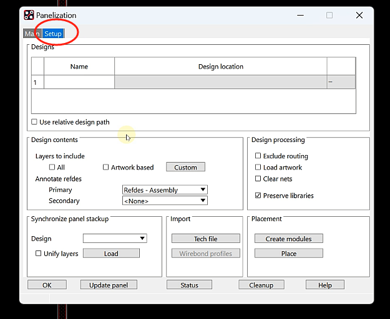
Task: Click the Load stackup button
Action: pos(111,253)
